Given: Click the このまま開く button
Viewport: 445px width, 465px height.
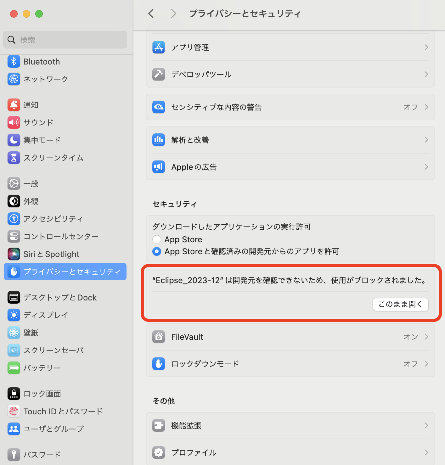Looking at the screenshot, I should [x=400, y=304].
